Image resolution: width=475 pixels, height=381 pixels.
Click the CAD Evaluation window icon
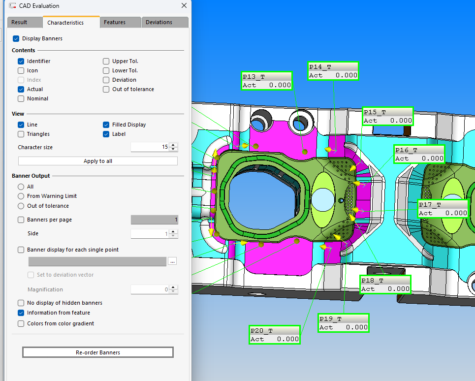coord(12,5)
